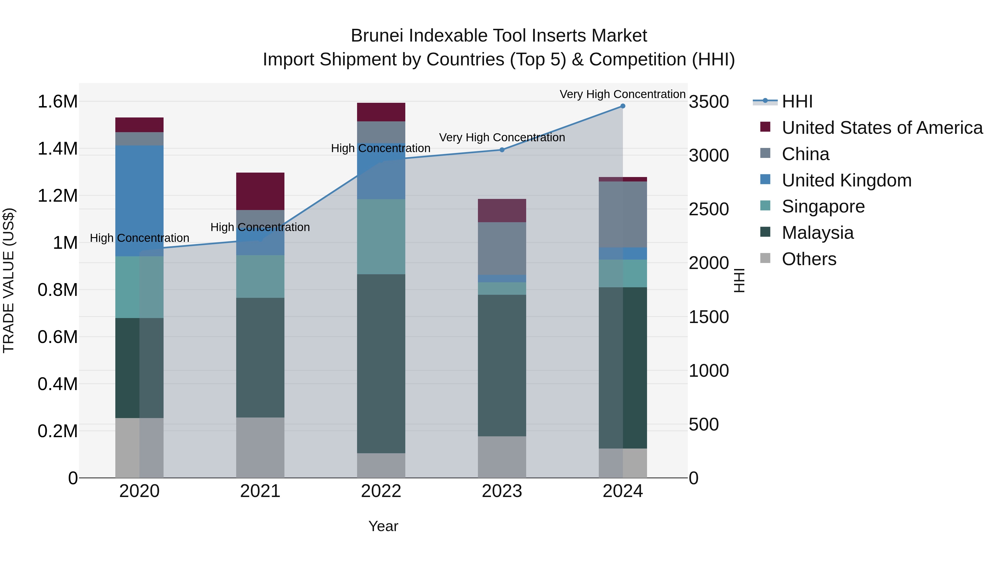Select the 2023 HHI data point
998x561 pixels.
[502, 150]
